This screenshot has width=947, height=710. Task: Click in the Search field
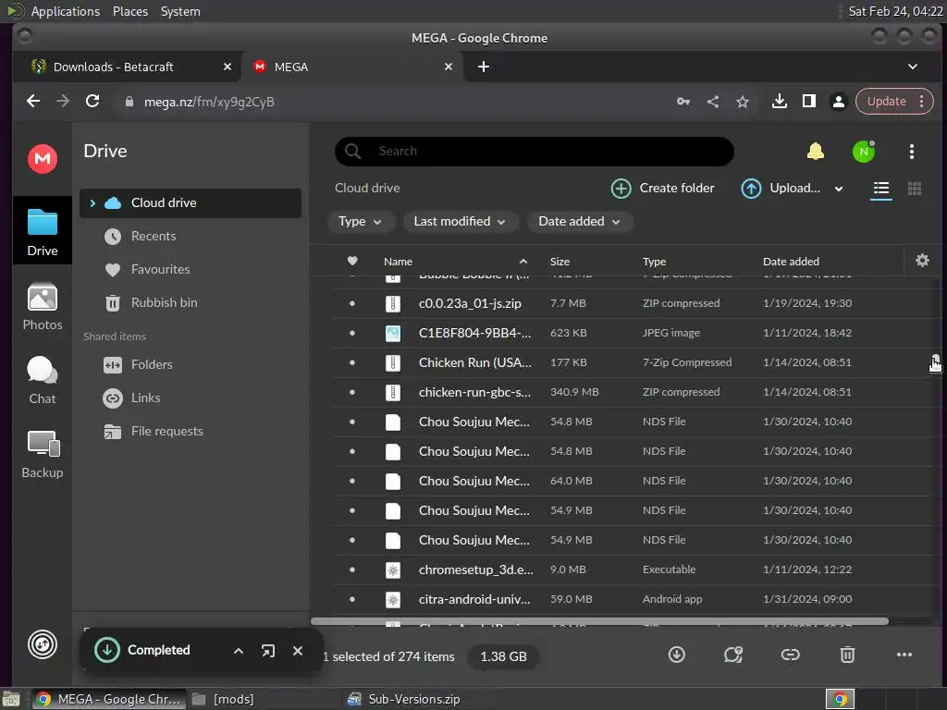[535, 151]
